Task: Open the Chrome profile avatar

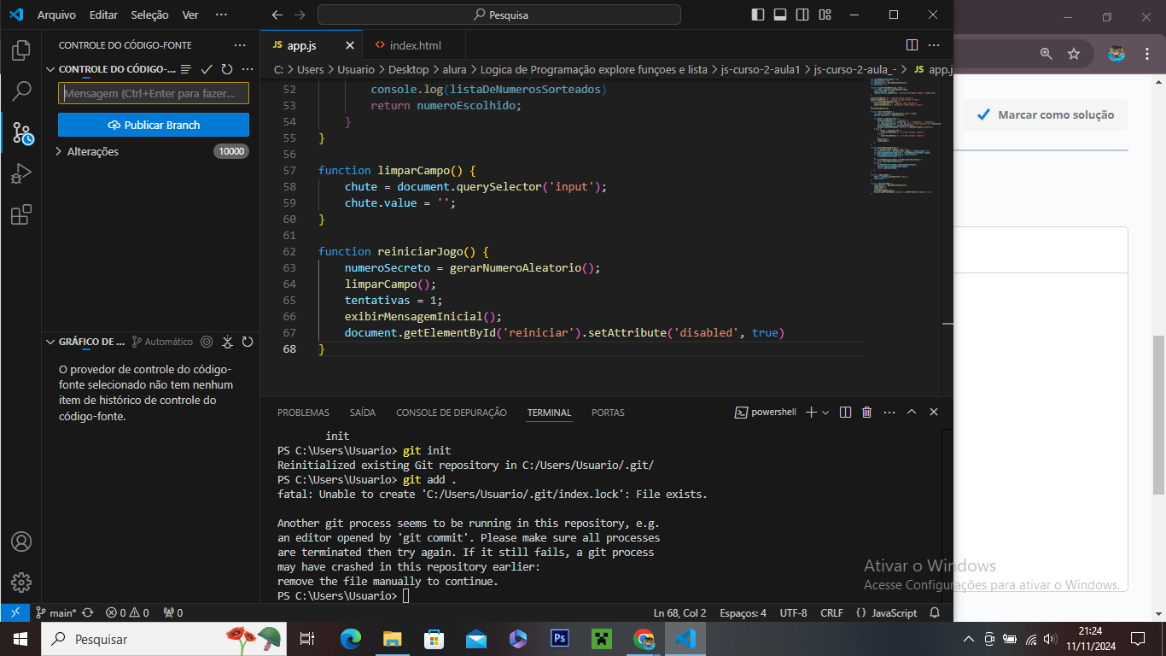Action: [1116, 53]
